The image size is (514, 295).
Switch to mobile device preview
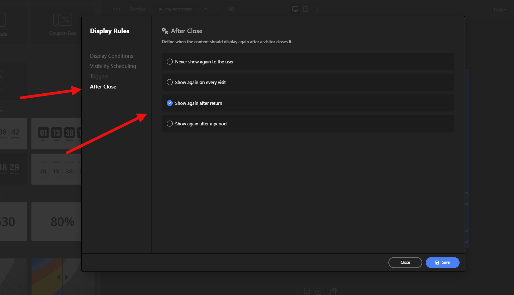(x=316, y=9)
